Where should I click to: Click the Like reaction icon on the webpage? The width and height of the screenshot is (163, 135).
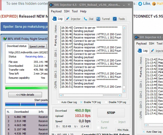140,4
